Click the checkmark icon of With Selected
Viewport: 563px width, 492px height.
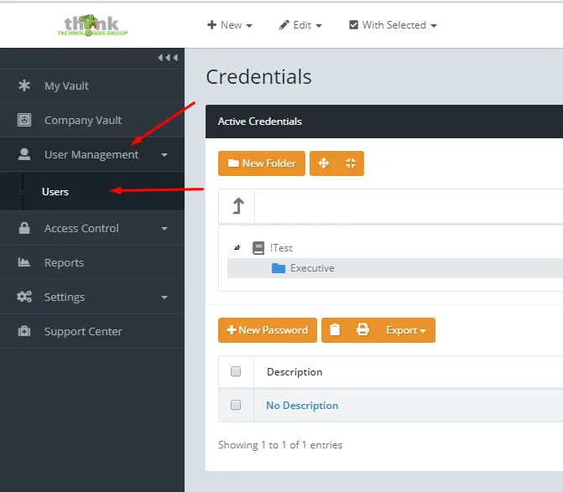[x=354, y=25]
